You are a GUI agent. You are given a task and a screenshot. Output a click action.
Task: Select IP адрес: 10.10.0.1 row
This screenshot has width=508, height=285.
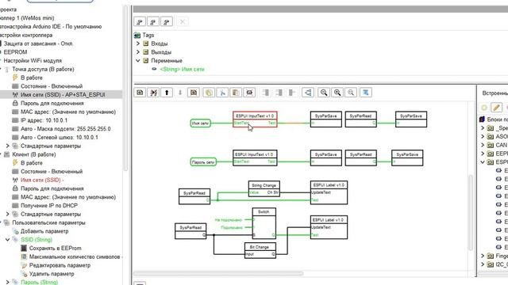(44, 120)
